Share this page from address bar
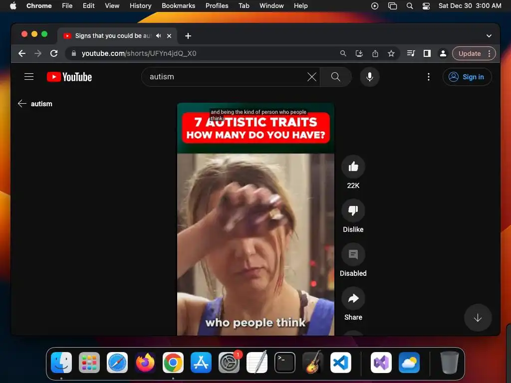 pyautogui.click(x=375, y=53)
